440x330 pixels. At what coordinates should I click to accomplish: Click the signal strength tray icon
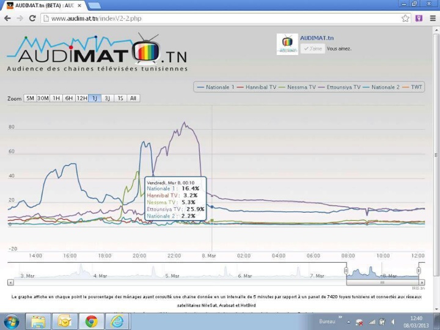pyautogui.click(x=372, y=322)
